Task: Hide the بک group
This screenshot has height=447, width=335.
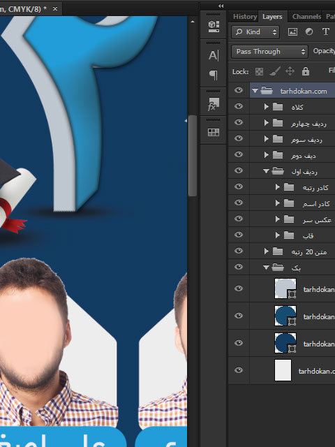Action: tap(239, 267)
